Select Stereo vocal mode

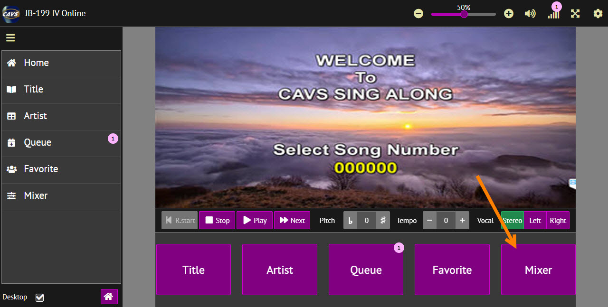point(512,220)
